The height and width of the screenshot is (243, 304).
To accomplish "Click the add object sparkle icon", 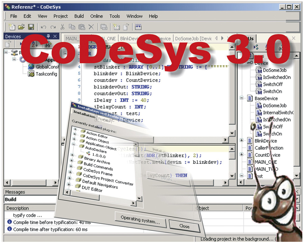I will tap(116, 27).
